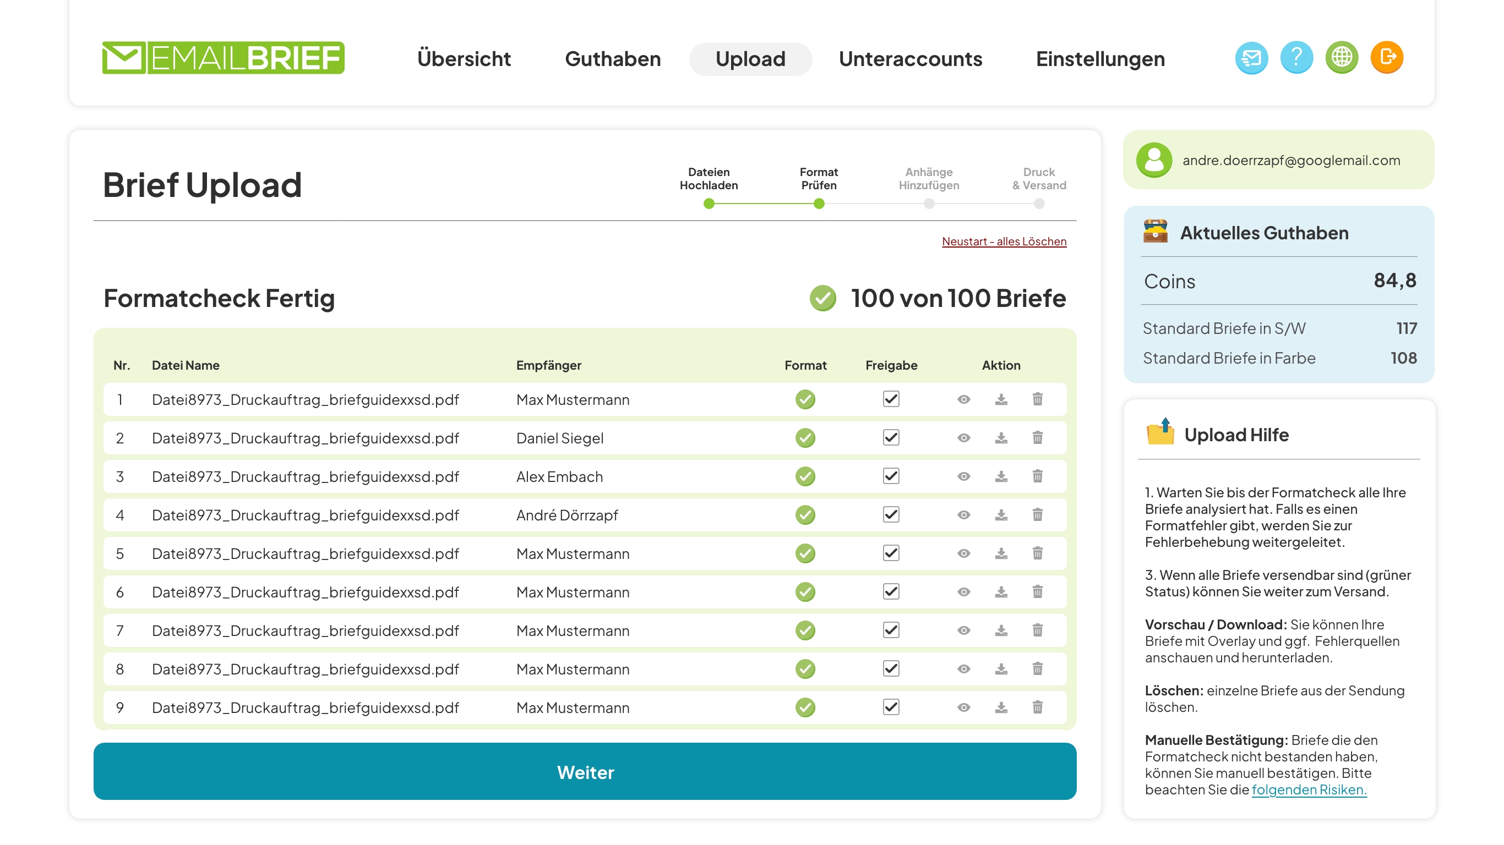Screen dimensions: 1504x845
Task: Preview the row 5 letter with the eye icon
Action: point(963,554)
